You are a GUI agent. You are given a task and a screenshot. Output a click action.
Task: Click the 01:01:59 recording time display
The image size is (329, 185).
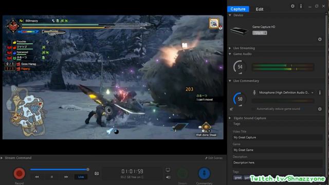tap(132, 171)
